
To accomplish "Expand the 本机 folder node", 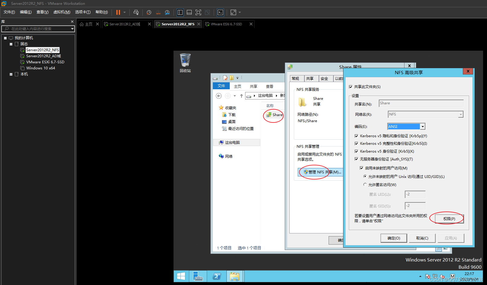I will tap(11, 74).
